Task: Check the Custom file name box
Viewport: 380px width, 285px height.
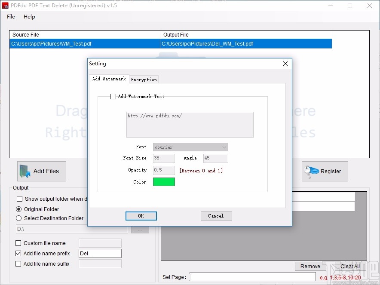Action: (x=18, y=243)
